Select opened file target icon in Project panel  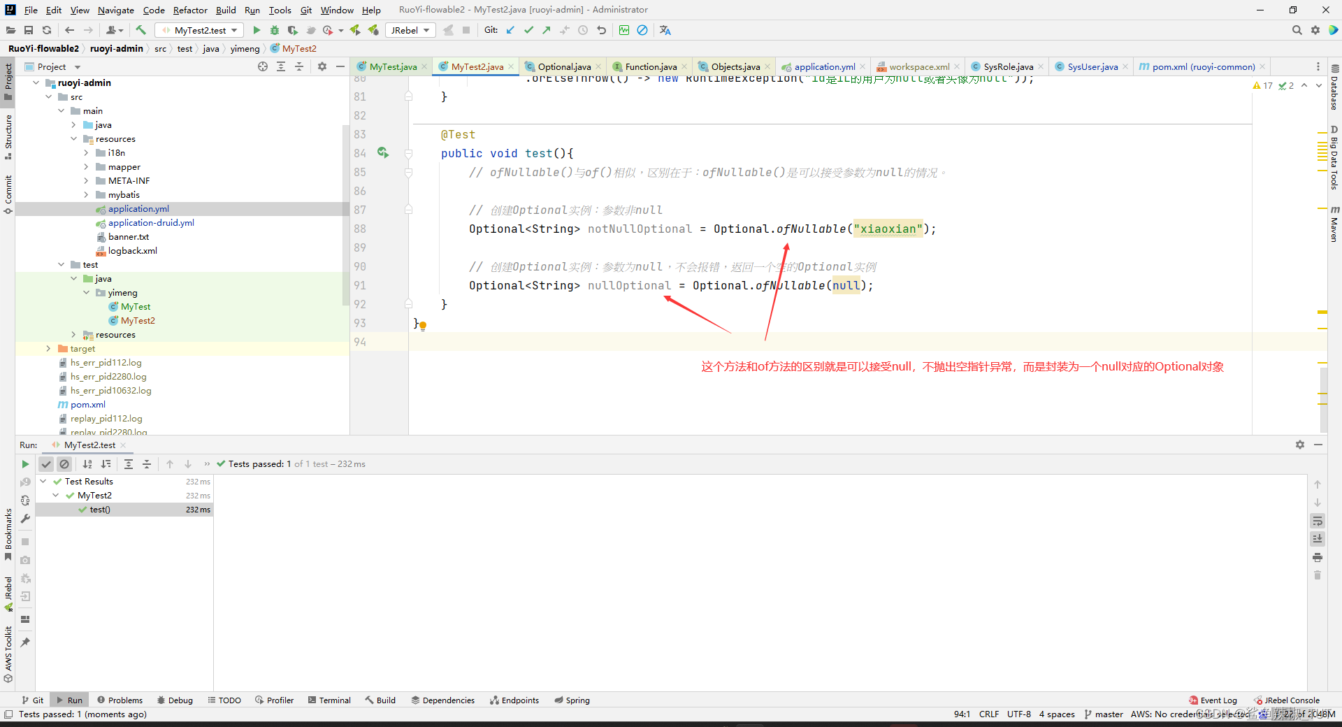coord(263,66)
